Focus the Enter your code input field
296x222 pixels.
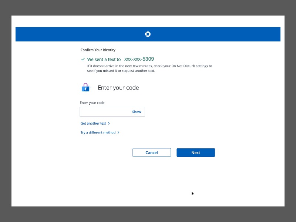point(112,112)
